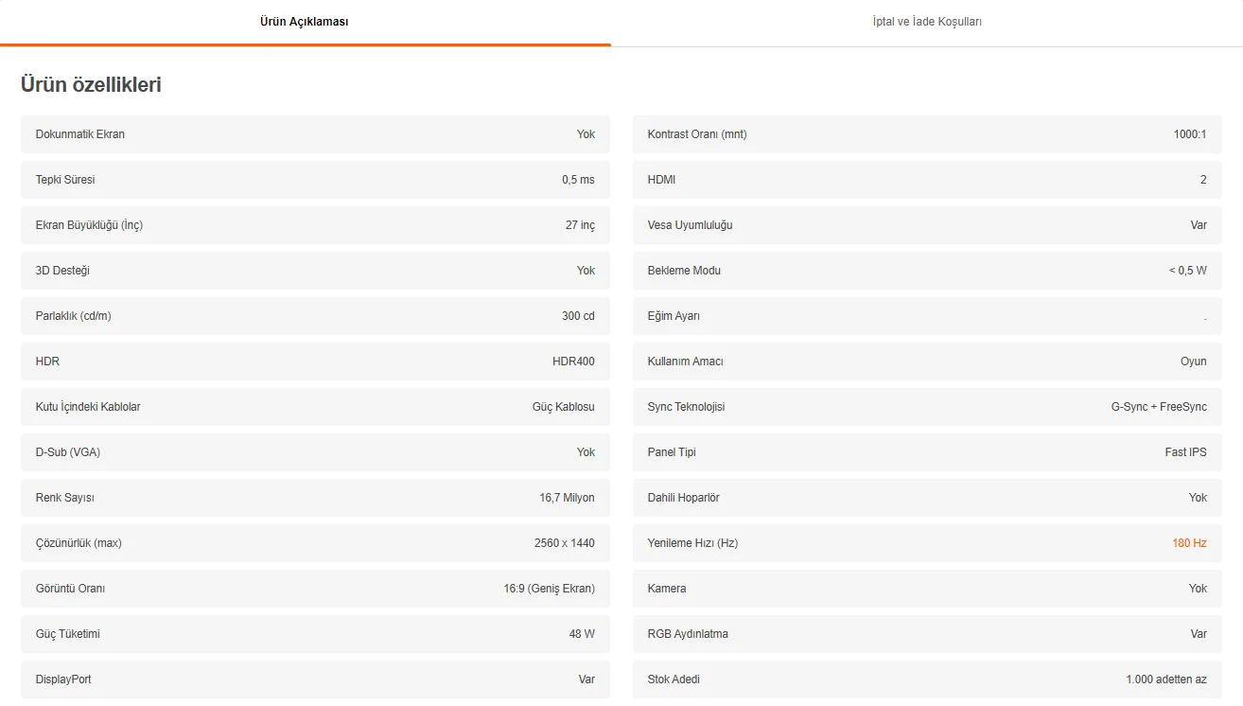Select the RGB Aydınlatma row

click(x=927, y=634)
